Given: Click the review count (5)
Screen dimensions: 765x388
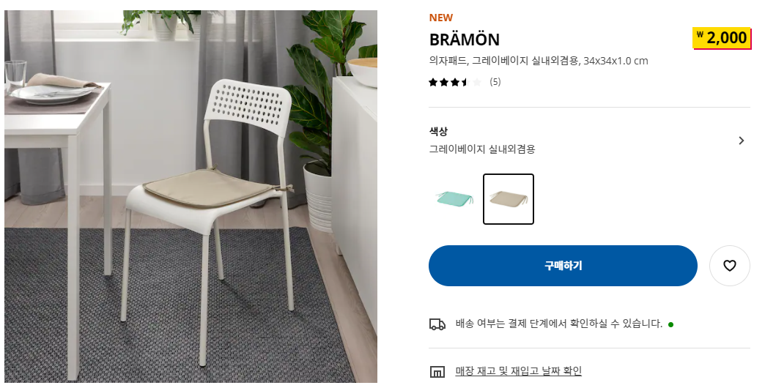Looking at the screenshot, I should pos(495,82).
